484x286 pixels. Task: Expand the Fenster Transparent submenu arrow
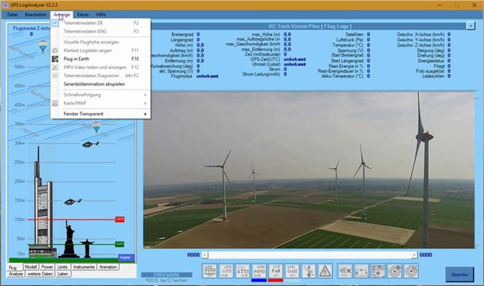coord(145,114)
